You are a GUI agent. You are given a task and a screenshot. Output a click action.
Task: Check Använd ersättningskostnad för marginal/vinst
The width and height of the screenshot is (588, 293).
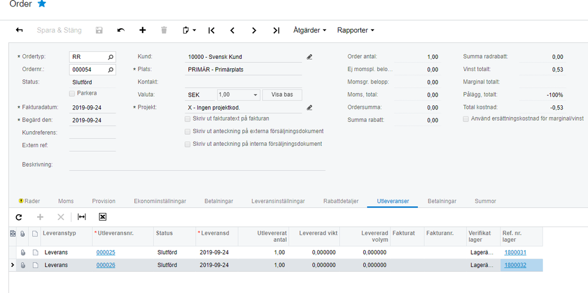(x=466, y=118)
